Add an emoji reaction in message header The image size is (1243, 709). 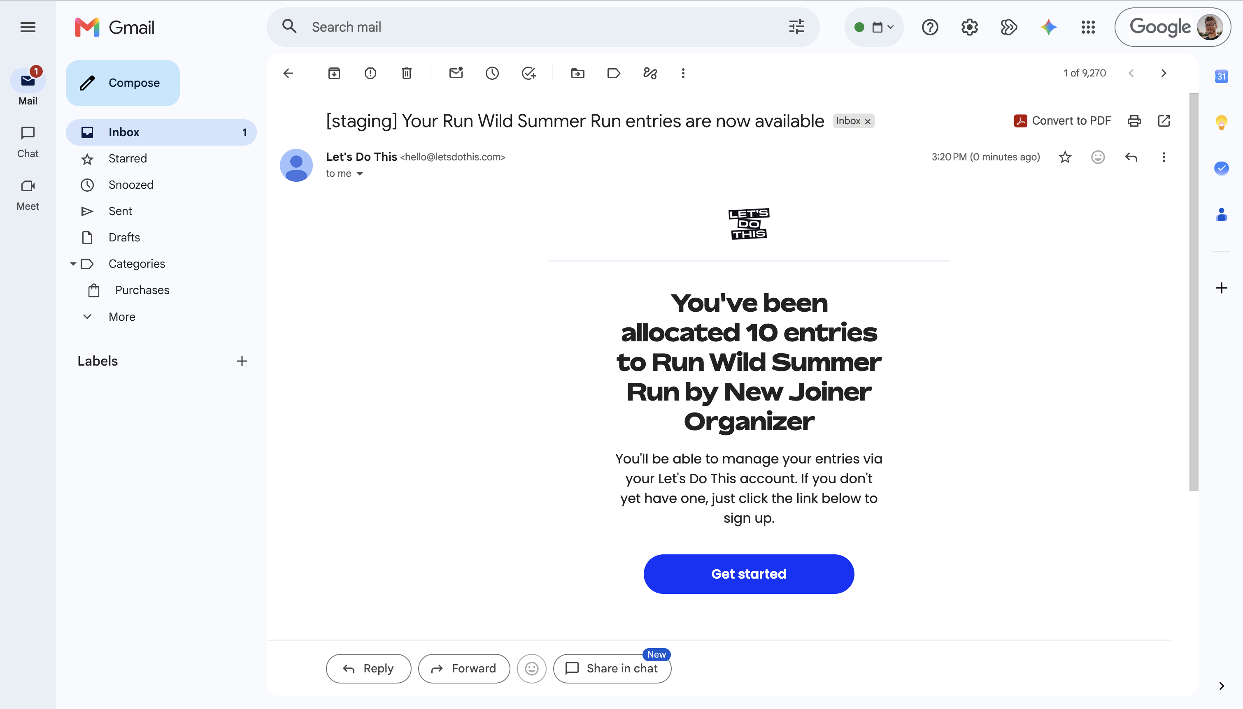(x=1098, y=157)
